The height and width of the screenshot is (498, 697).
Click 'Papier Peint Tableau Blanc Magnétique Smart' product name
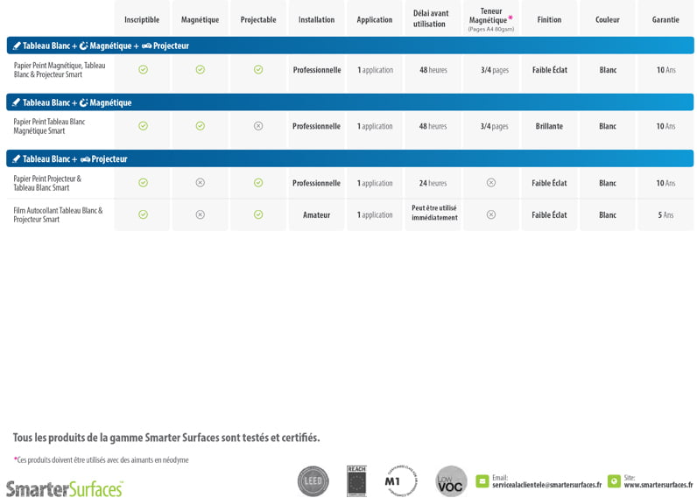click(49, 126)
